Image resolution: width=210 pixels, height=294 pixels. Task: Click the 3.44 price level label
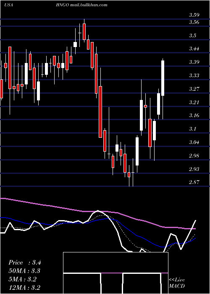click(x=194, y=49)
